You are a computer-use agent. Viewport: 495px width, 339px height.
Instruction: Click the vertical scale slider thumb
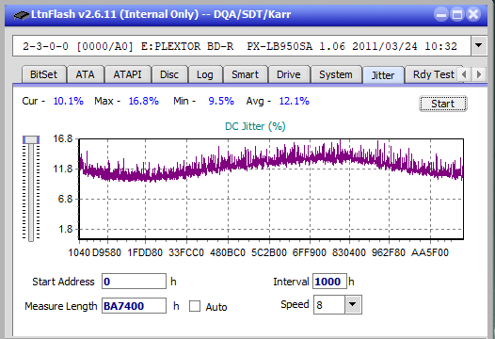(x=31, y=139)
